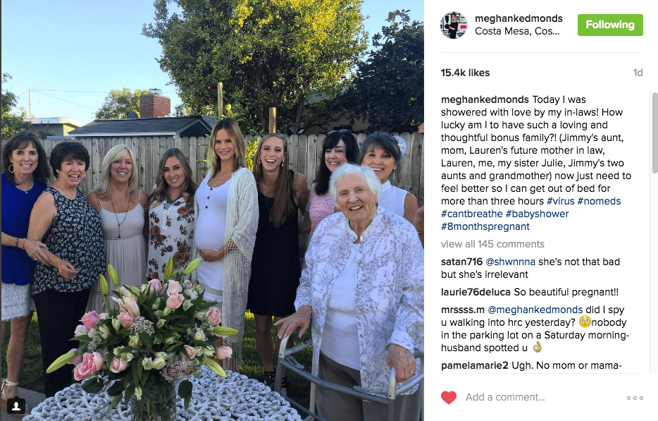The height and width of the screenshot is (421, 658).
Task: Visit commenter satan716's profile
Action: click(x=461, y=262)
